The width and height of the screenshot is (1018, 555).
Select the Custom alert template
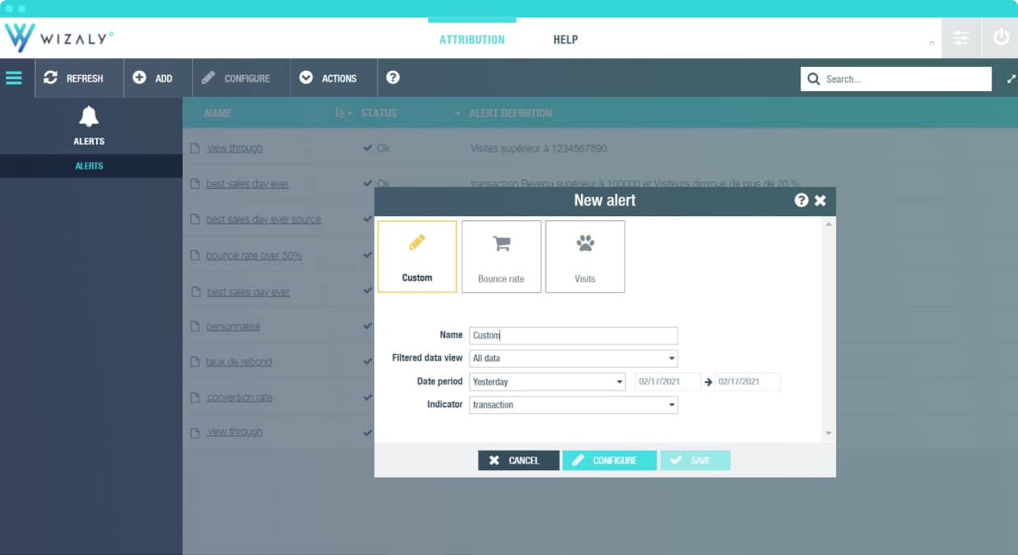tap(417, 257)
